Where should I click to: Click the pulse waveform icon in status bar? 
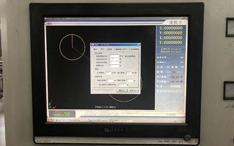coord(117,114)
